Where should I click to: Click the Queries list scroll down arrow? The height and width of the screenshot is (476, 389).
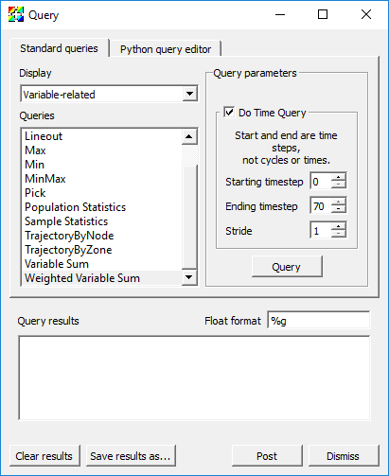pos(189,277)
